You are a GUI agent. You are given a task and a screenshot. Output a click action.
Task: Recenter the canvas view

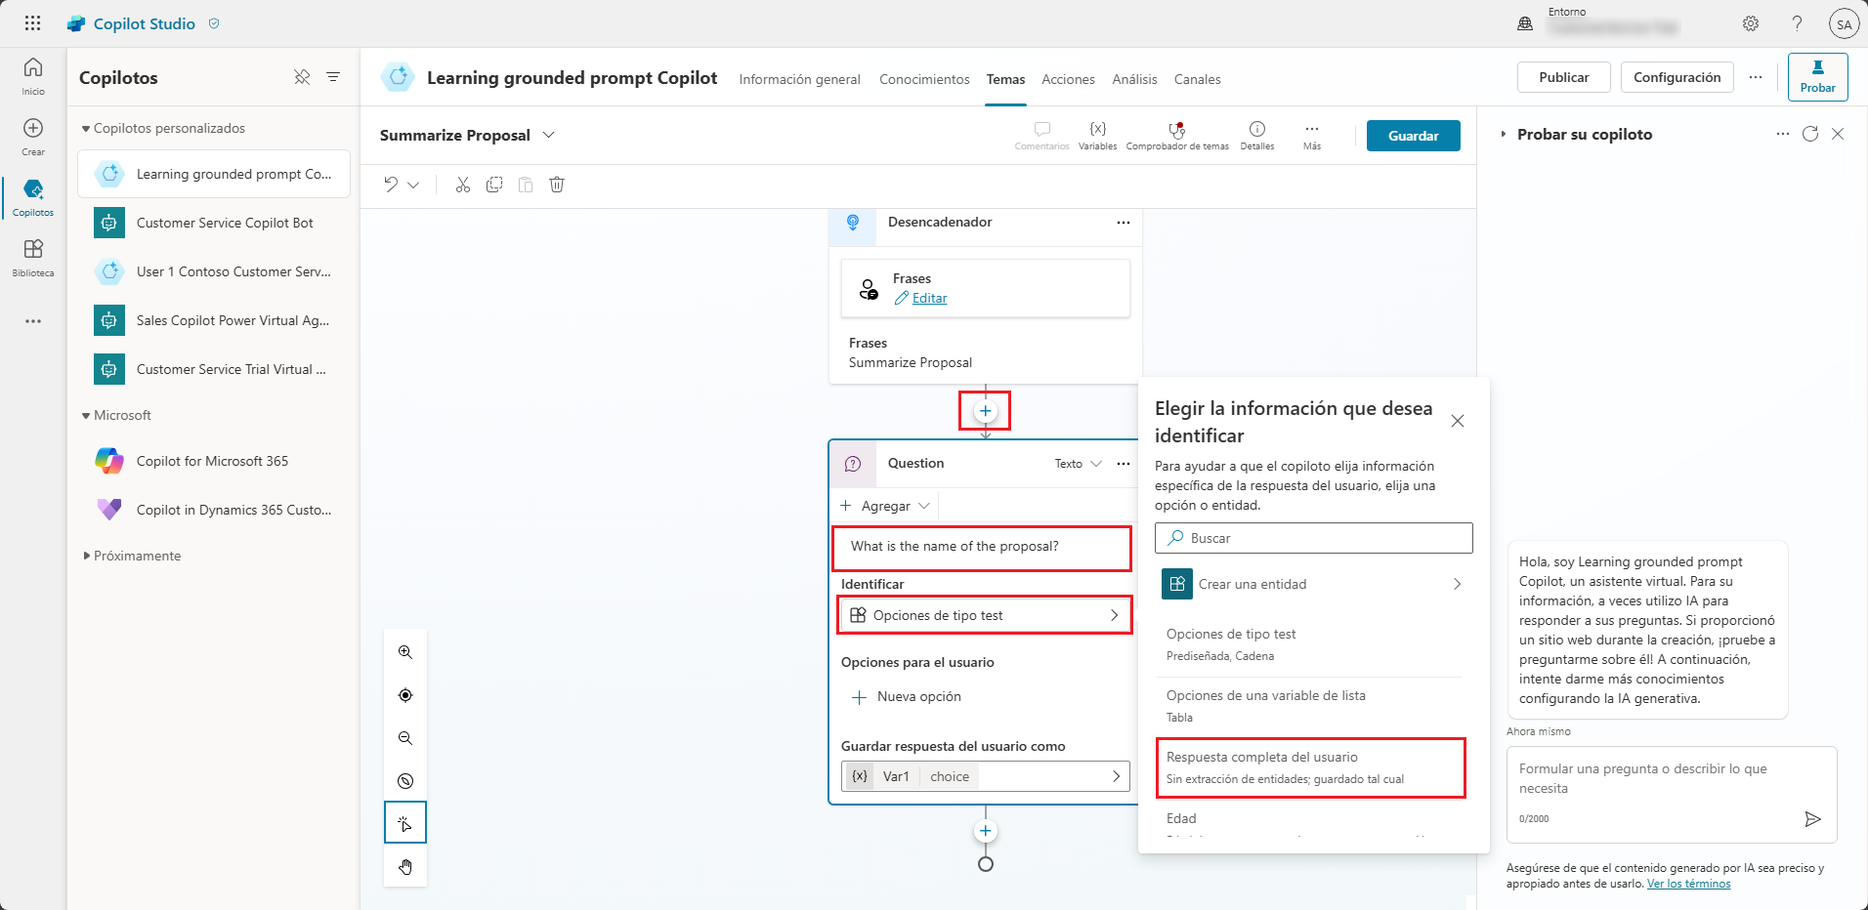[405, 695]
